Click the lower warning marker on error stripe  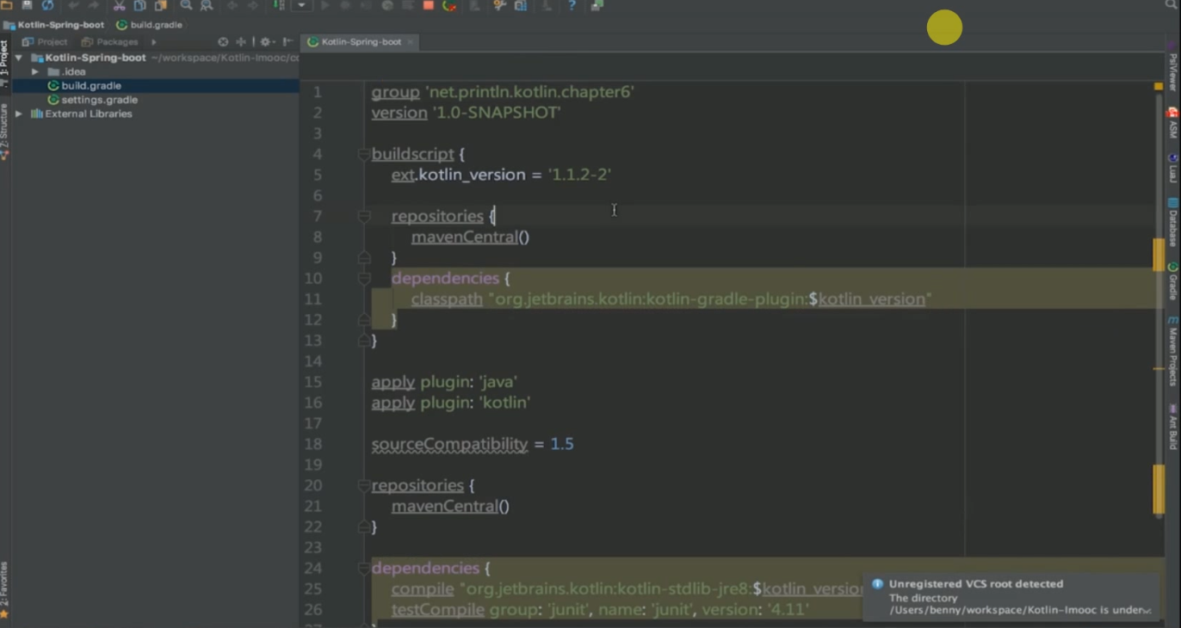click(1159, 489)
